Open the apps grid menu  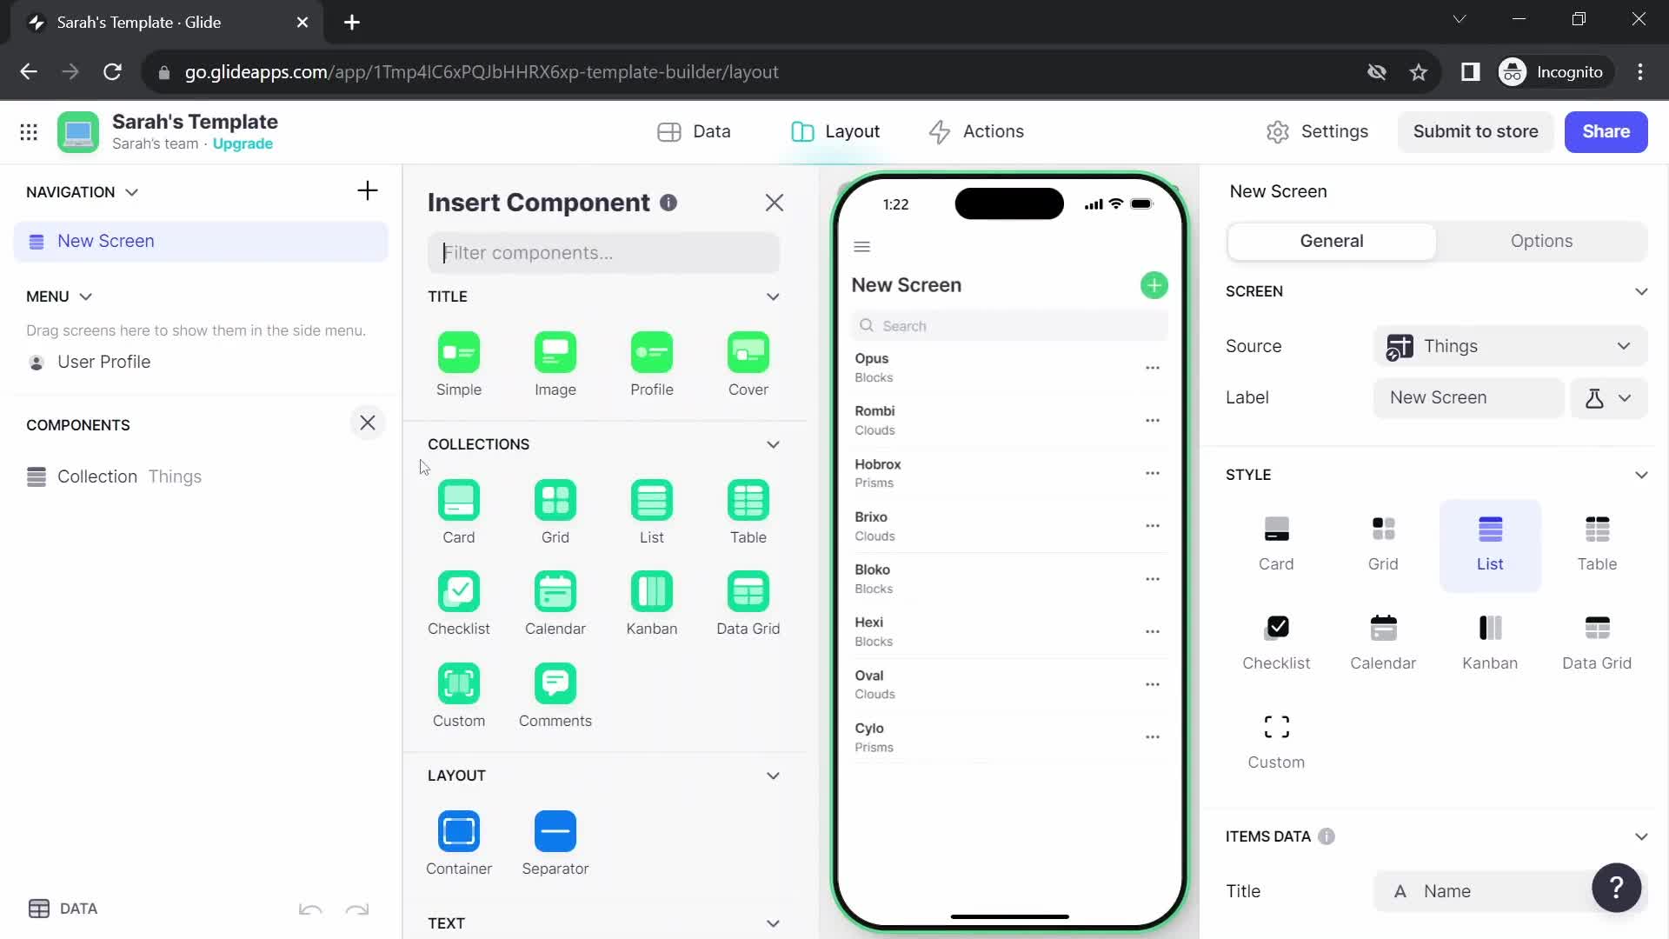[x=29, y=132]
